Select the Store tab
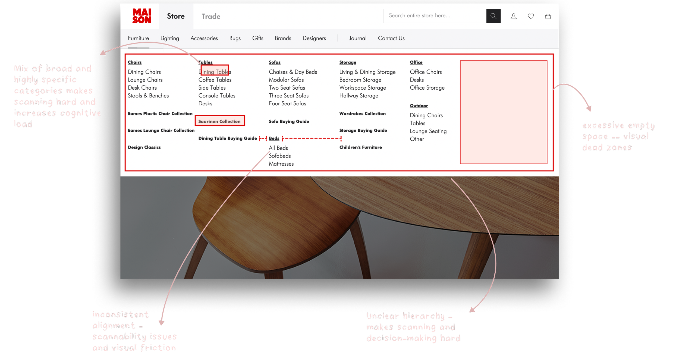Viewport: 679px width, 356px height. (x=176, y=16)
